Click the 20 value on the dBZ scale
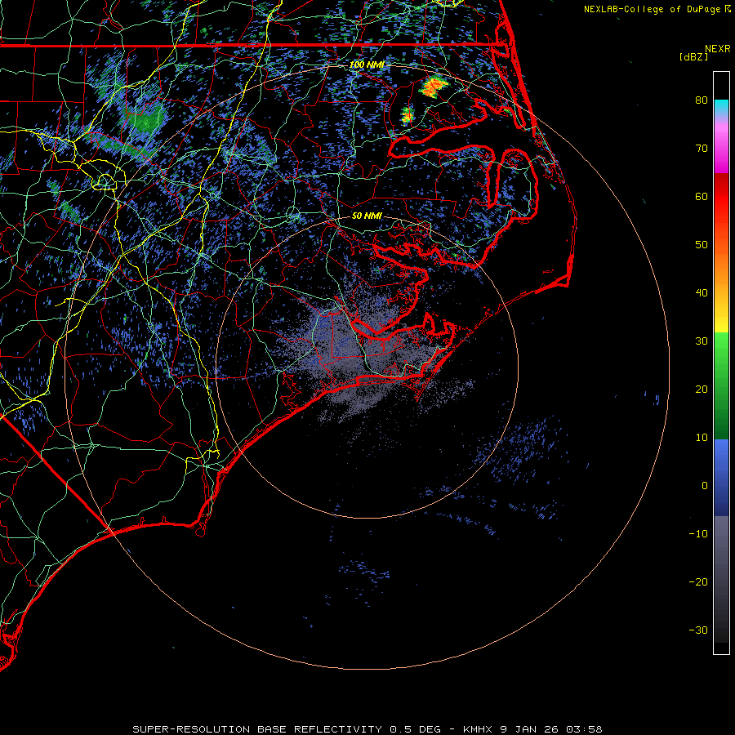Image resolution: width=735 pixels, height=735 pixels. click(x=702, y=390)
